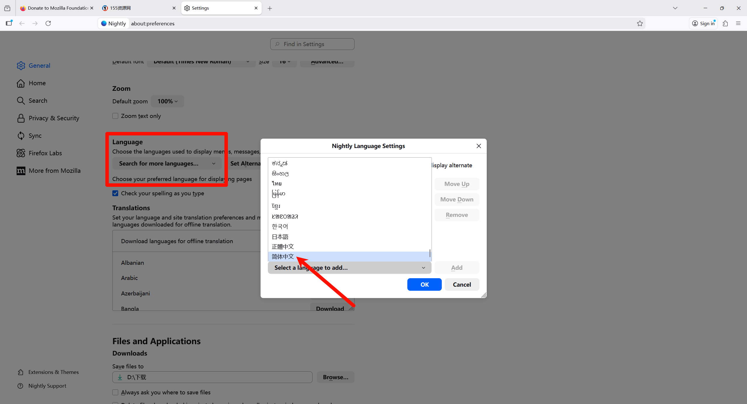Click the reload page icon
This screenshot has width=747, height=404.
coord(48,23)
